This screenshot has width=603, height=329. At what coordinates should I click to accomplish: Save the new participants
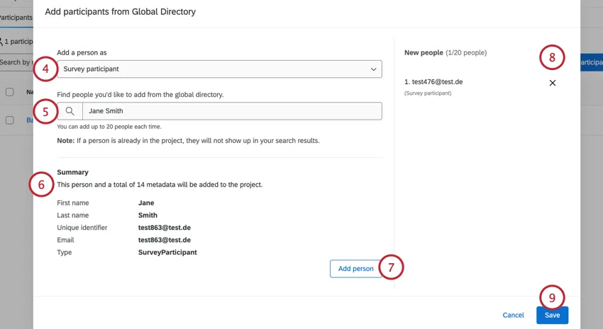click(x=552, y=315)
